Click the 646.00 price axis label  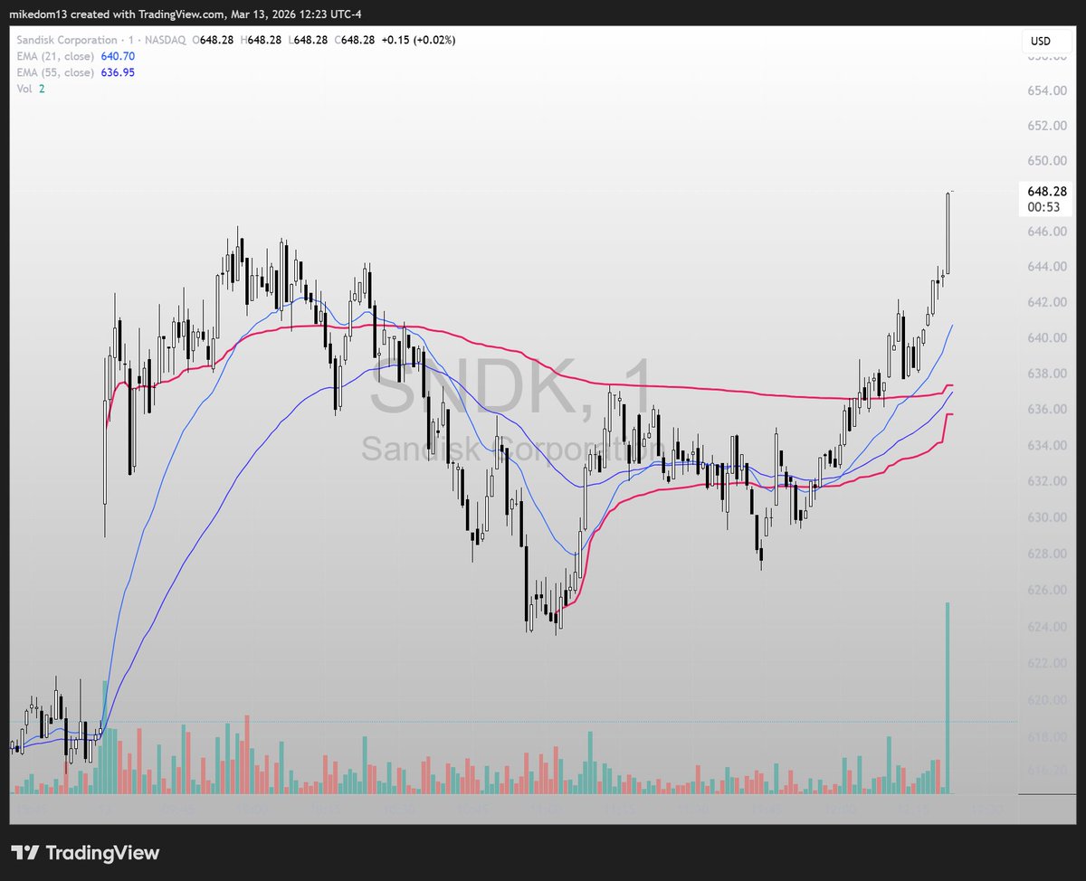(x=1046, y=232)
